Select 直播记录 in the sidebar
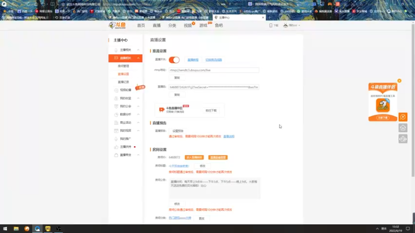Screen dimensions: 415x233 pyautogui.click(x=123, y=82)
